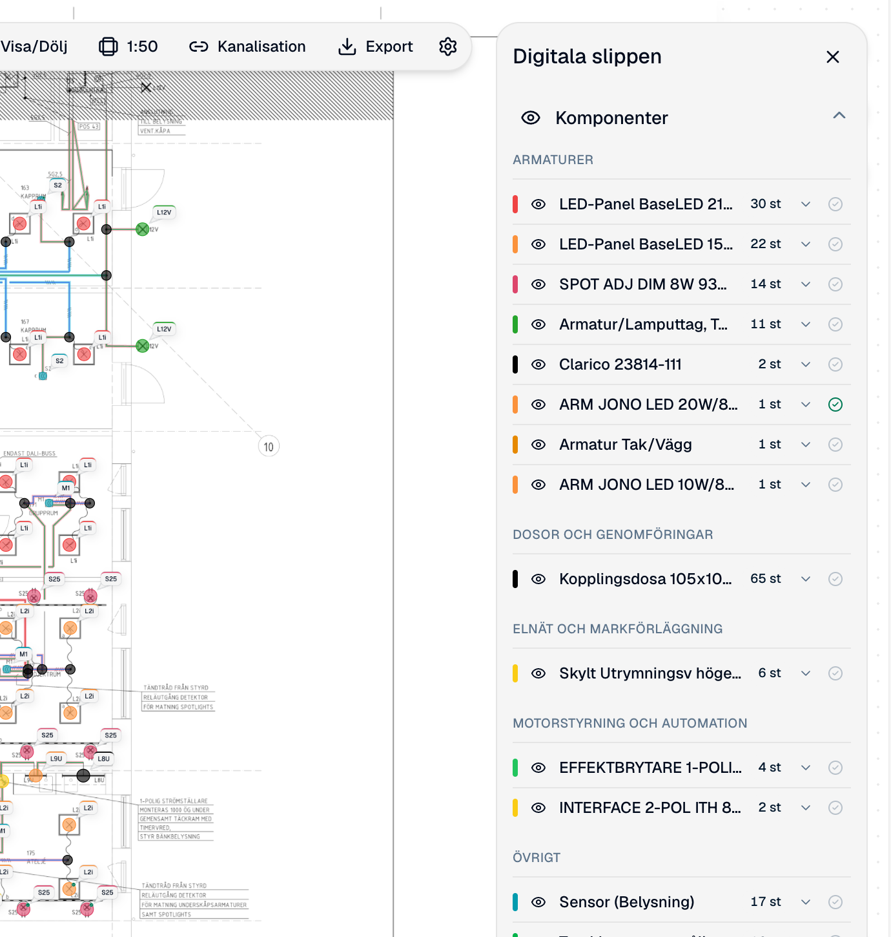The image size is (891, 937).
Task: Click the Export download icon
Action: click(347, 47)
